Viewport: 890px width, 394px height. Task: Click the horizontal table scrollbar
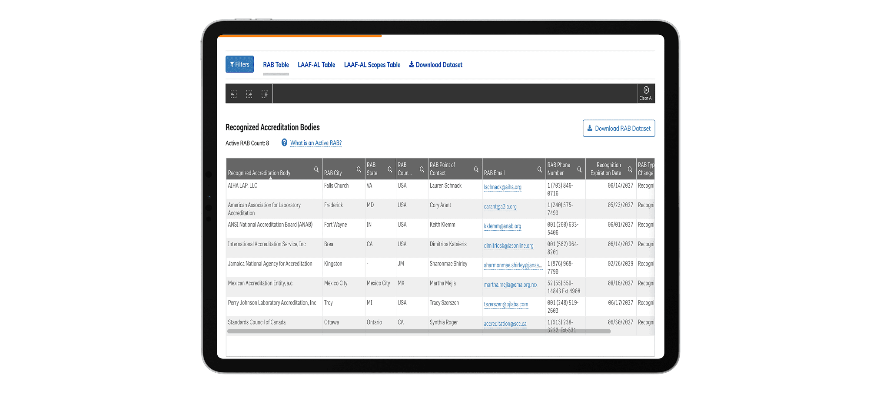(419, 331)
